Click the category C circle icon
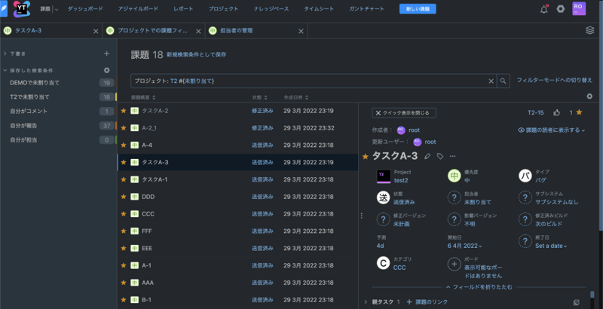This screenshot has height=309, width=603. 383,263
